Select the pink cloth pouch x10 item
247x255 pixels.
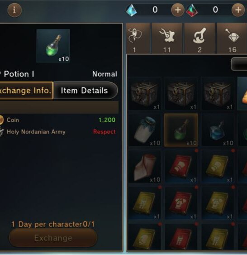[x=145, y=167]
